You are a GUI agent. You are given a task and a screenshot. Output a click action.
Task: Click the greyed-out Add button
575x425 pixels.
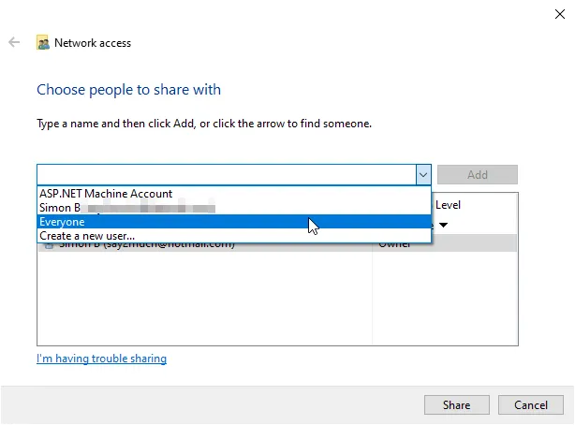pos(477,174)
